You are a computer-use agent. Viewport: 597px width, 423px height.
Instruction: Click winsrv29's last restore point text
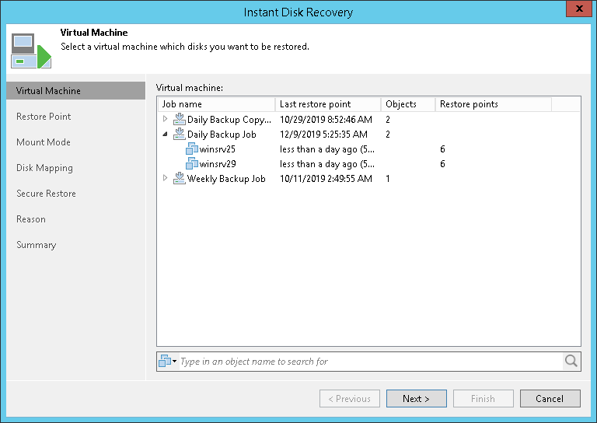[x=327, y=164]
